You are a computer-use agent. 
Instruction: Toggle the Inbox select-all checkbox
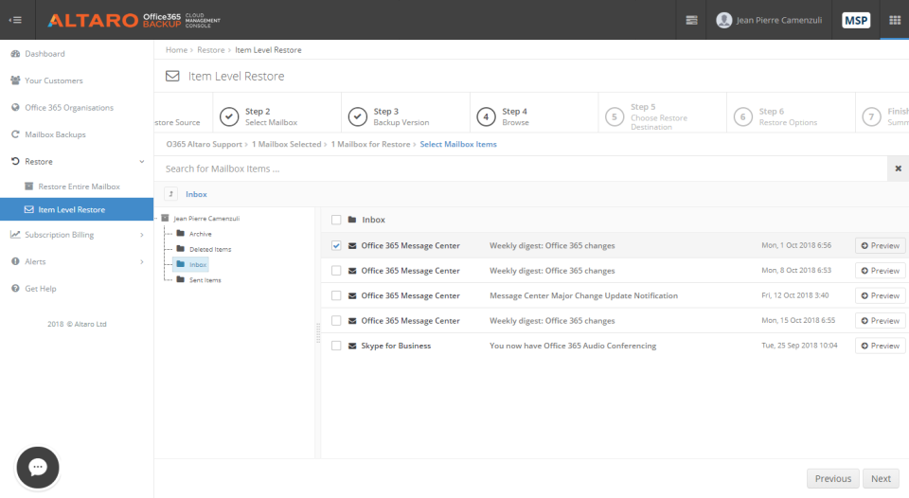coord(336,220)
